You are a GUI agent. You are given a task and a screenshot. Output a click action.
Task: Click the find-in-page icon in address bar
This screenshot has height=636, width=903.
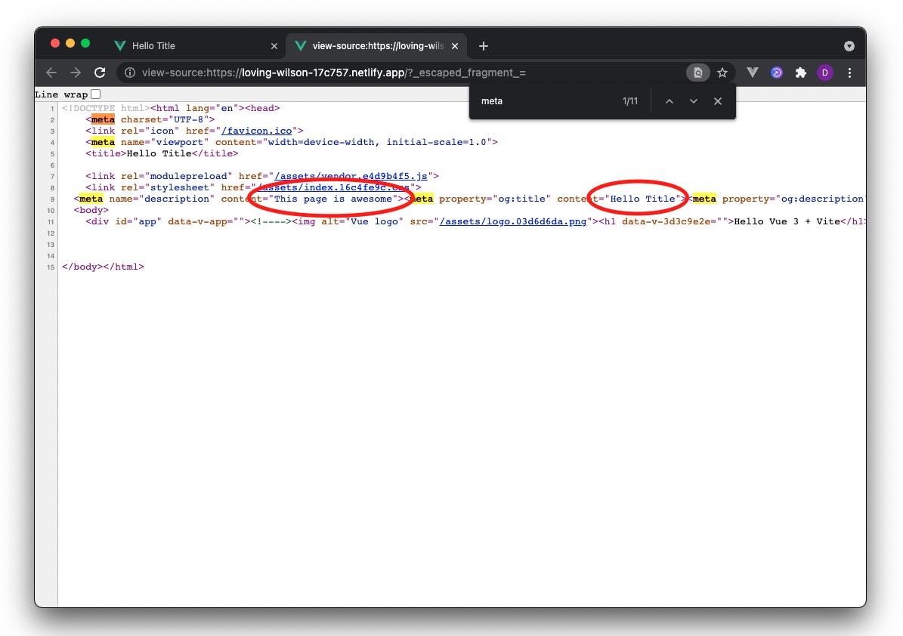[x=698, y=73]
